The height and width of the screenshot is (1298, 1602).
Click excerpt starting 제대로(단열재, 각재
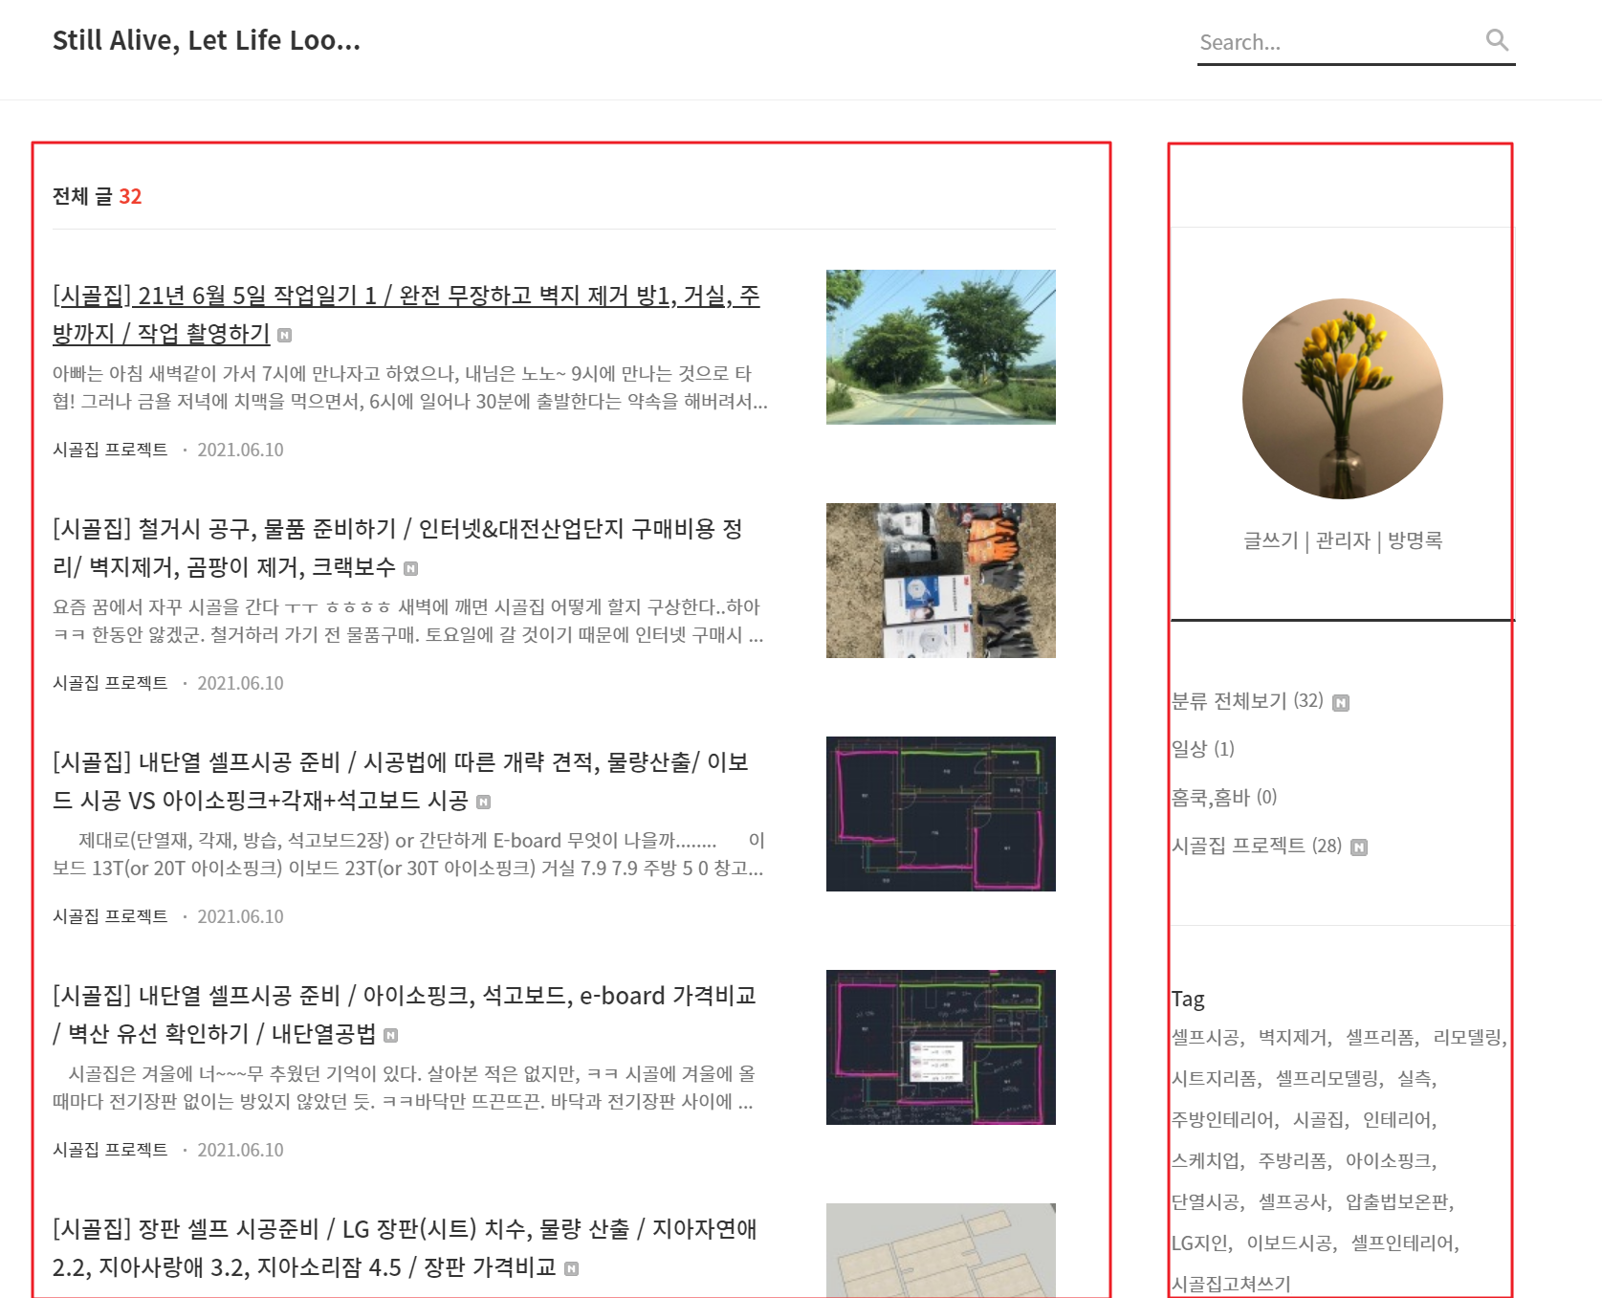pos(408,854)
